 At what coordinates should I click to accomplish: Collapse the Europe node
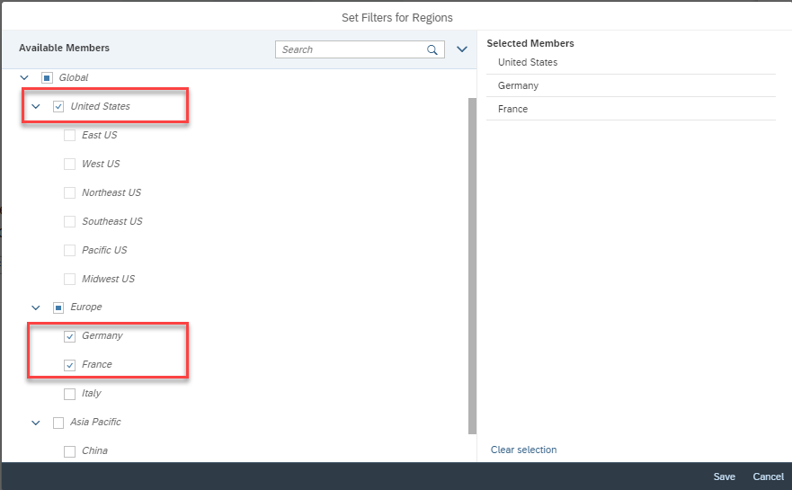pos(36,307)
